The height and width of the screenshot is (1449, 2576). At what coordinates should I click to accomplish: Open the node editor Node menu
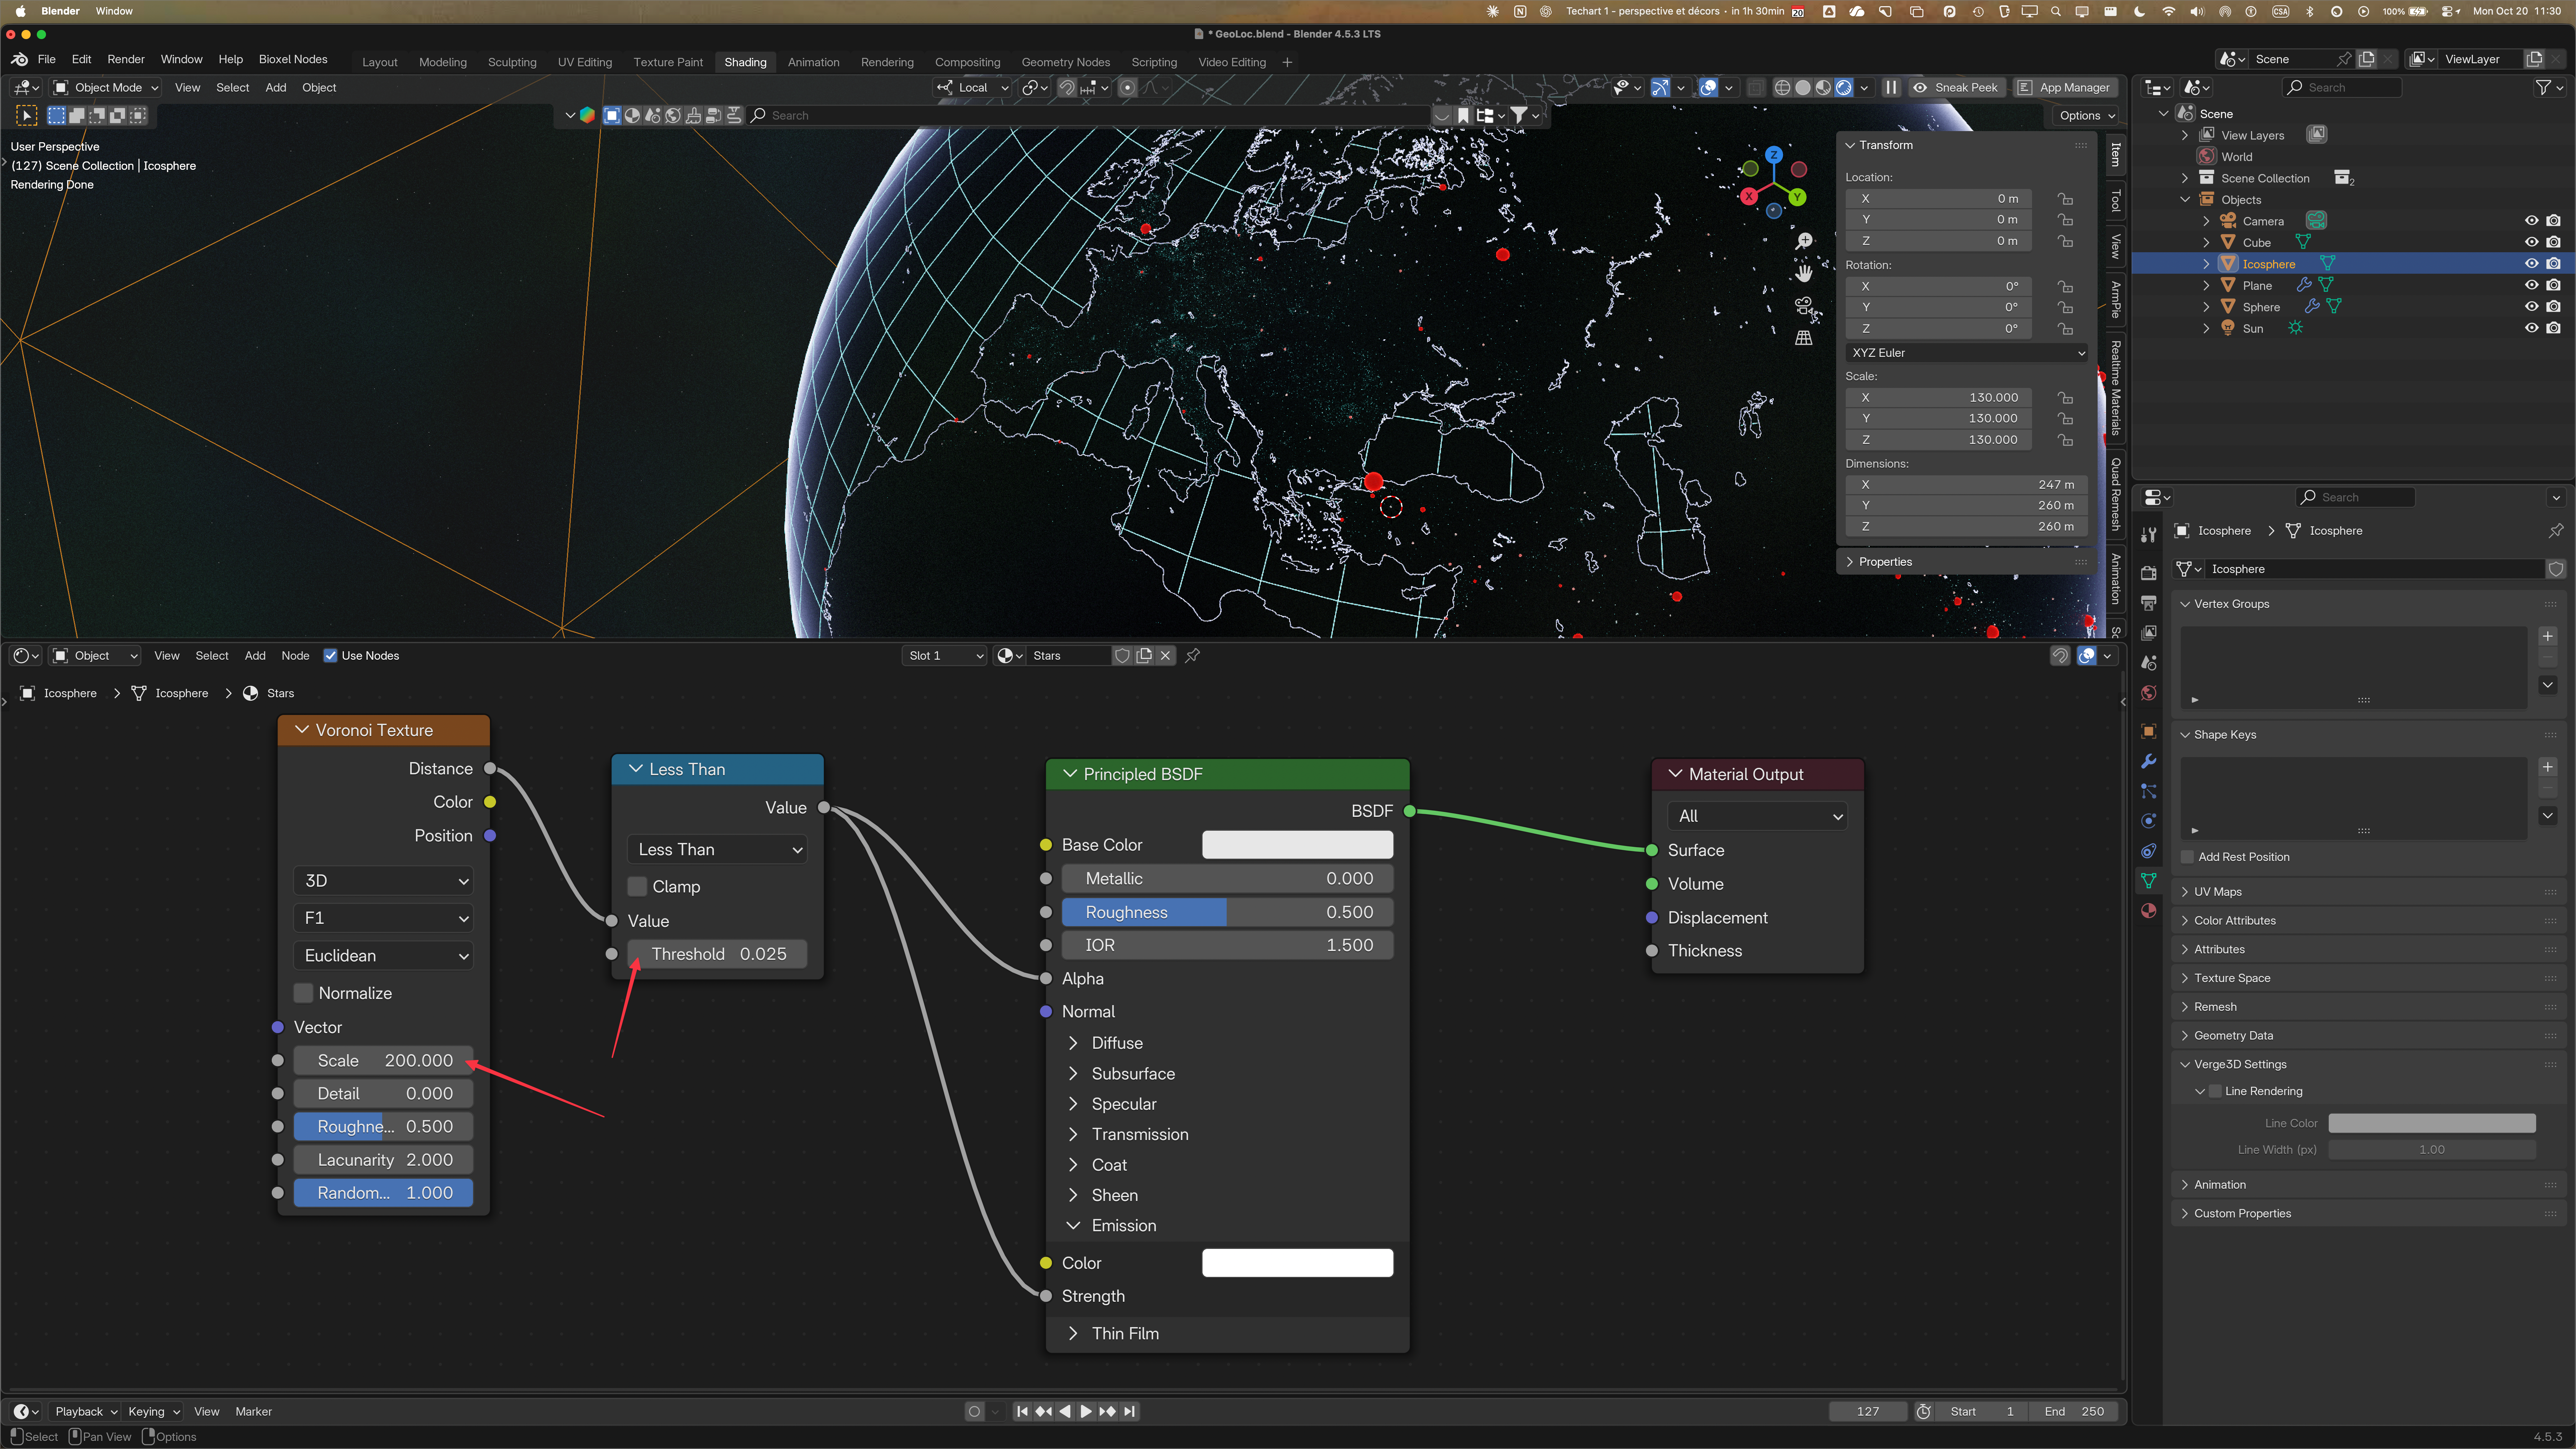(x=295, y=655)
